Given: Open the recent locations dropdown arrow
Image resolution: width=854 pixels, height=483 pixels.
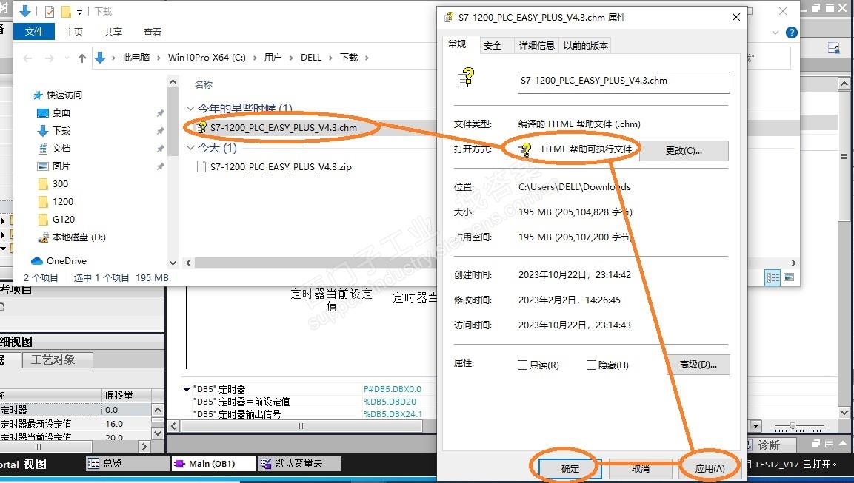Looking at the screenshot, I should point(67,58).
